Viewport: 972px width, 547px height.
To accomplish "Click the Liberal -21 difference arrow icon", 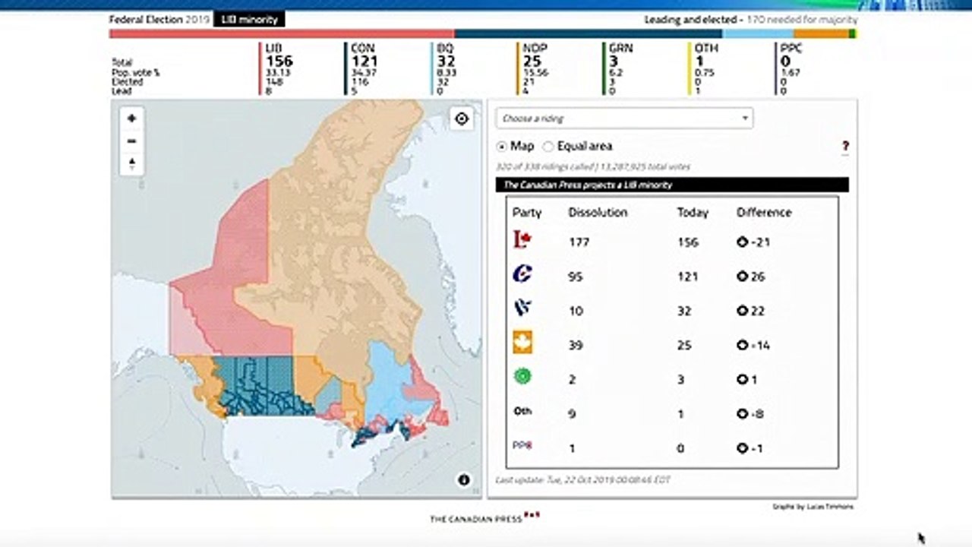I will click(x=742, y=242).
